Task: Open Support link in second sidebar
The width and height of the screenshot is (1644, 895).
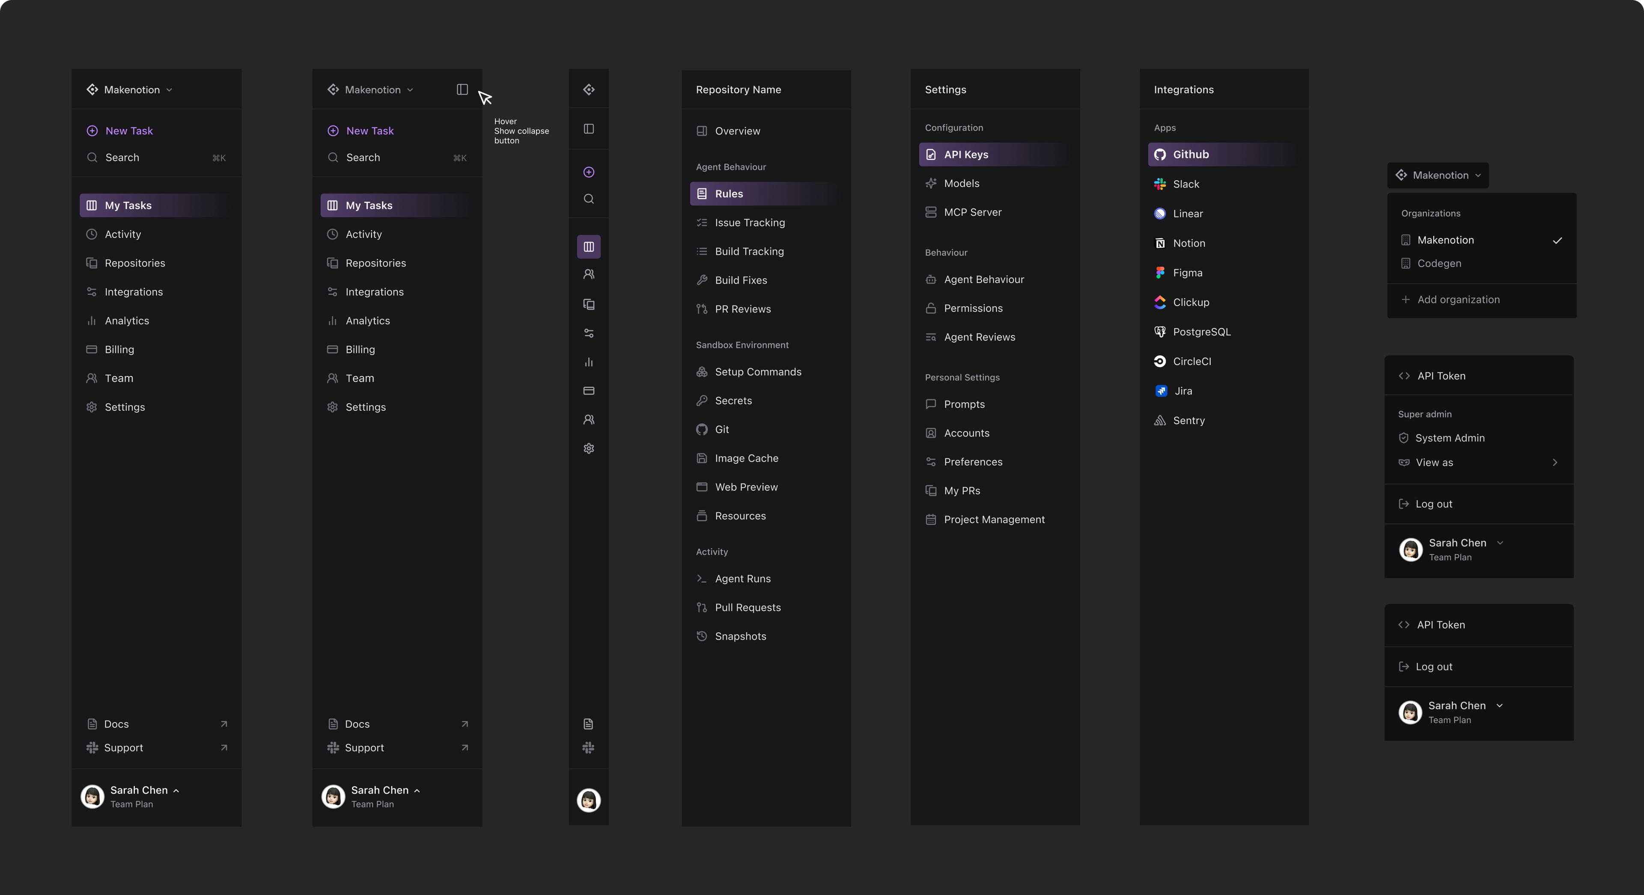Action: pos(397,748)
